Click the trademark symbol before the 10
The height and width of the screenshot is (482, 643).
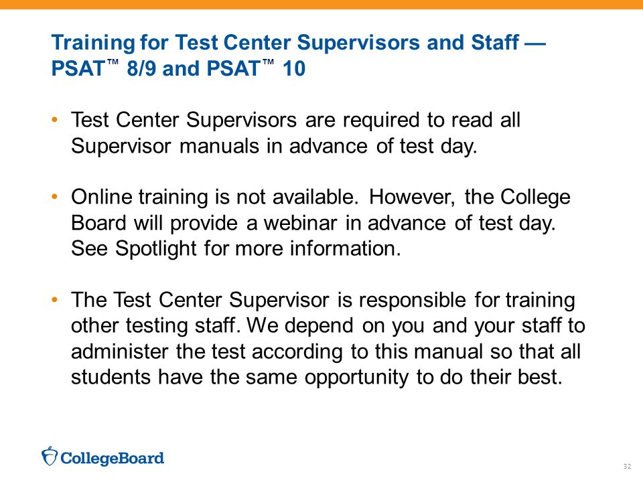point(268,62)
